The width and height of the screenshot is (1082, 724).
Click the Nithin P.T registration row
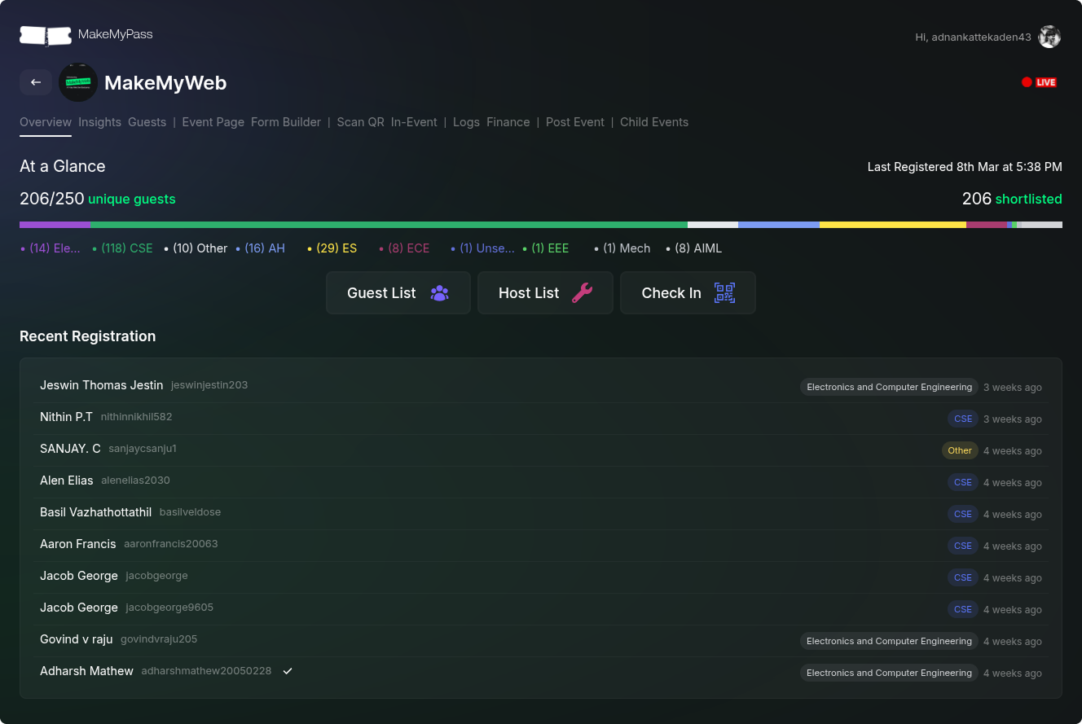[541, 418]
